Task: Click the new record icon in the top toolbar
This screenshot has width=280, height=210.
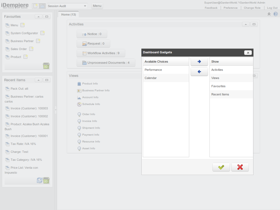Action: 35,5
